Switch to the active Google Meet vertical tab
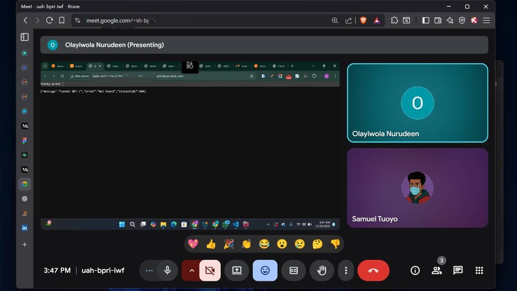Image resolution: width=517 pixels, height=291 pixels. coord(25,184)
